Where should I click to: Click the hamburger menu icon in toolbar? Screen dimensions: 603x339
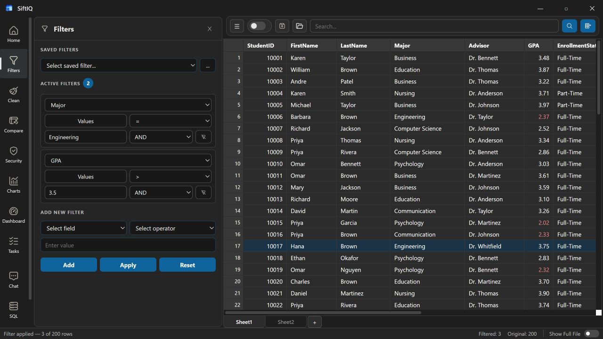pyautogui.click(x=237, y=26)
